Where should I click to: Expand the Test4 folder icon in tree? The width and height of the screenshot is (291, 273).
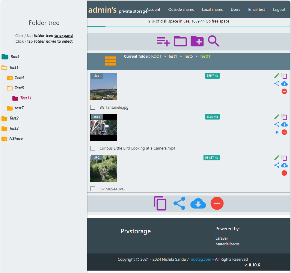(x=10, y=78)
